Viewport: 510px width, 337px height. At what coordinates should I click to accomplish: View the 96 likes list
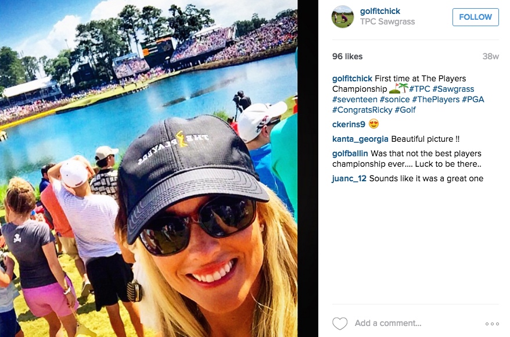pyautogui.click(x=347, y=56)
